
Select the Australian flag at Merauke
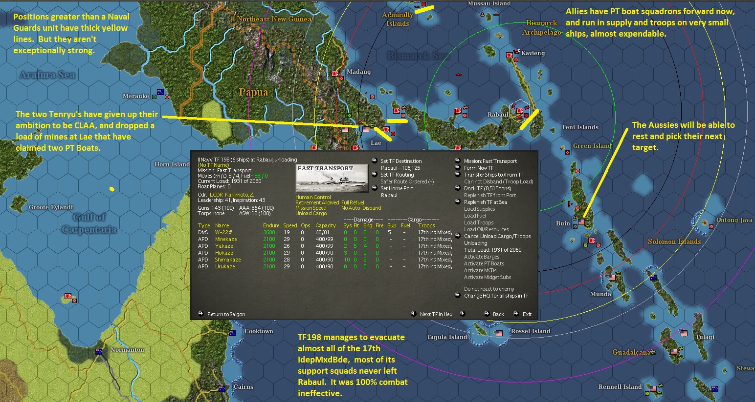(x=160, y=92)
